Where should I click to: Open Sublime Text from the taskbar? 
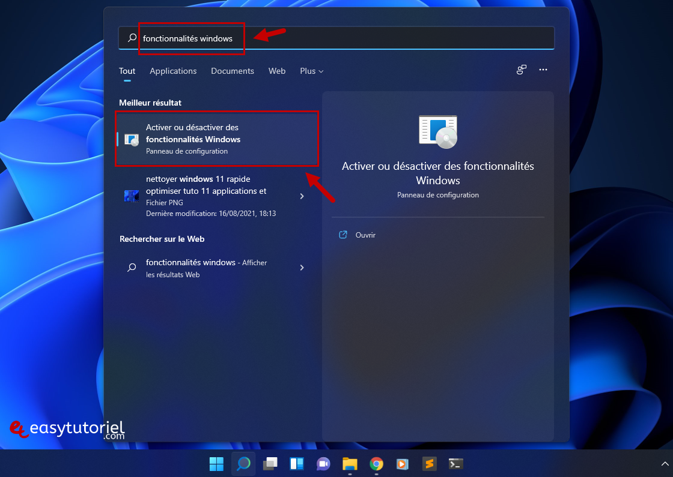[x=429, y=463]
